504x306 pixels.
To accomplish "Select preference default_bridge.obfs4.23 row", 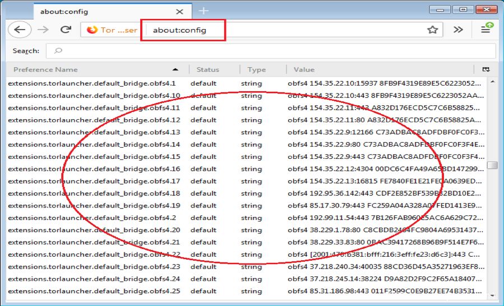I will point(246,266).
